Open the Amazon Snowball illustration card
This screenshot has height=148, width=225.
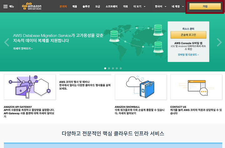pyautogui.click(x=141, y=87)
